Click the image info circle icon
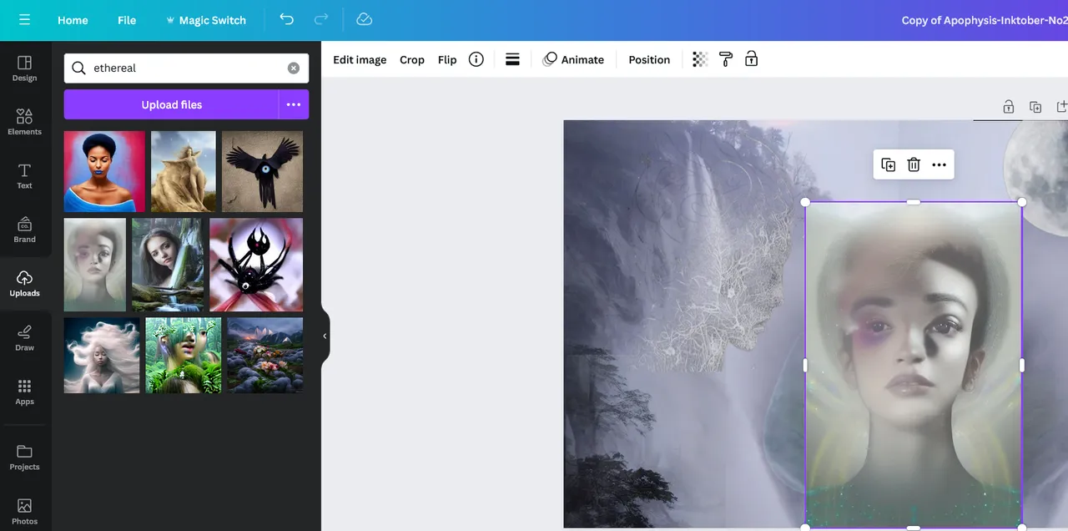Viewport: 1068px width, 531px height. (476, 59)
